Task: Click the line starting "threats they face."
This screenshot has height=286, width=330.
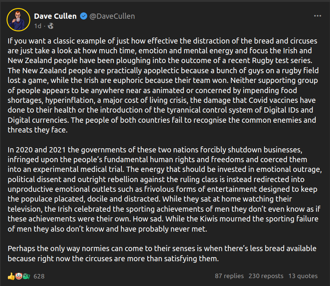Action: click(x=37, y=131)
